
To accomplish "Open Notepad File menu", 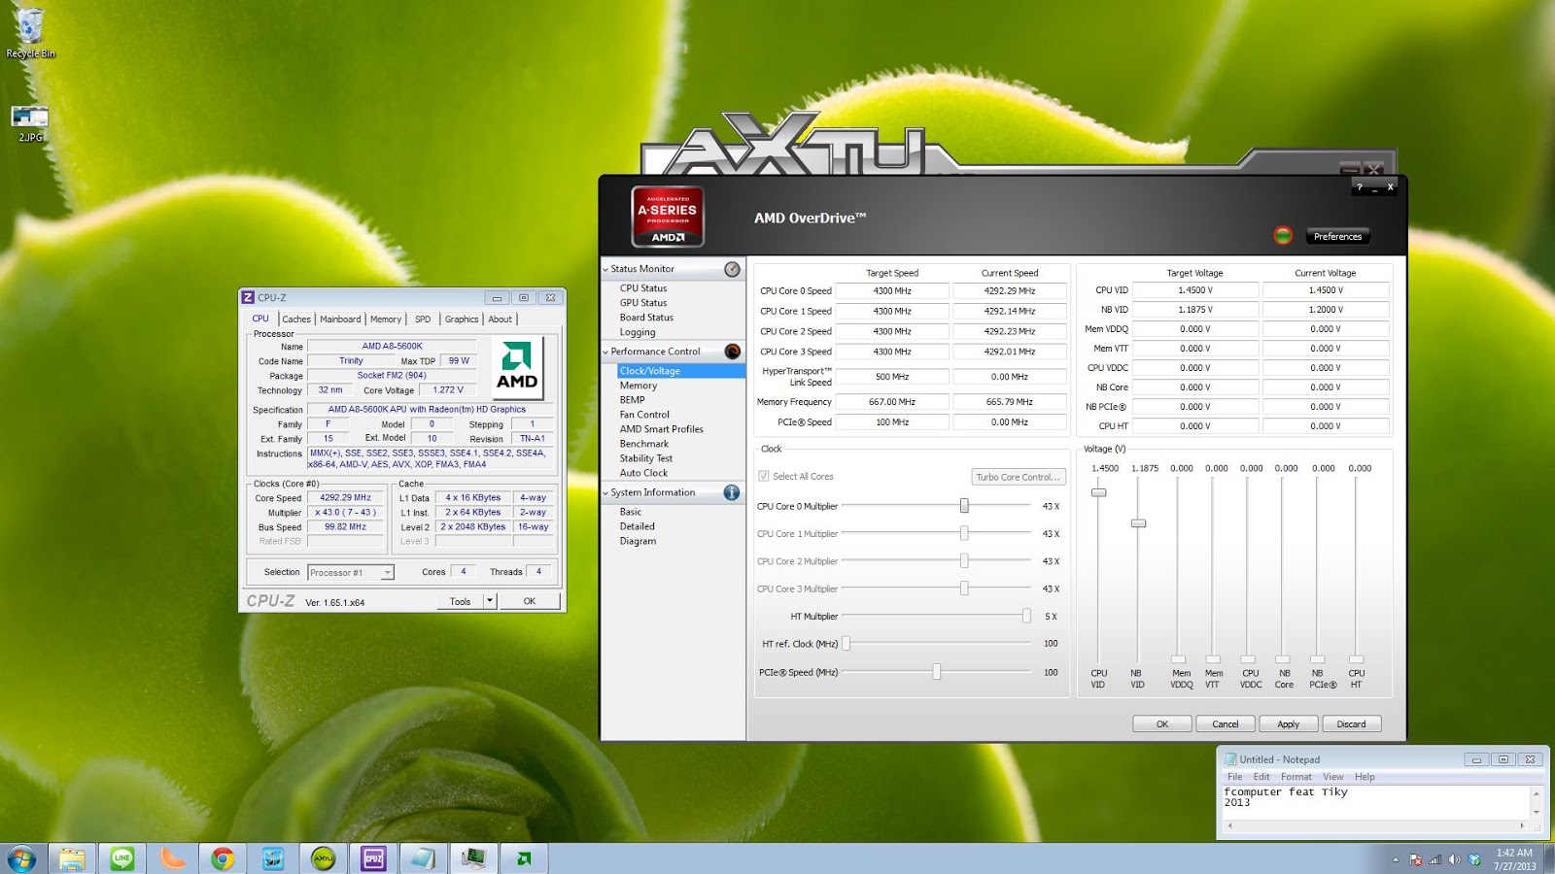I will point(1235,777).
